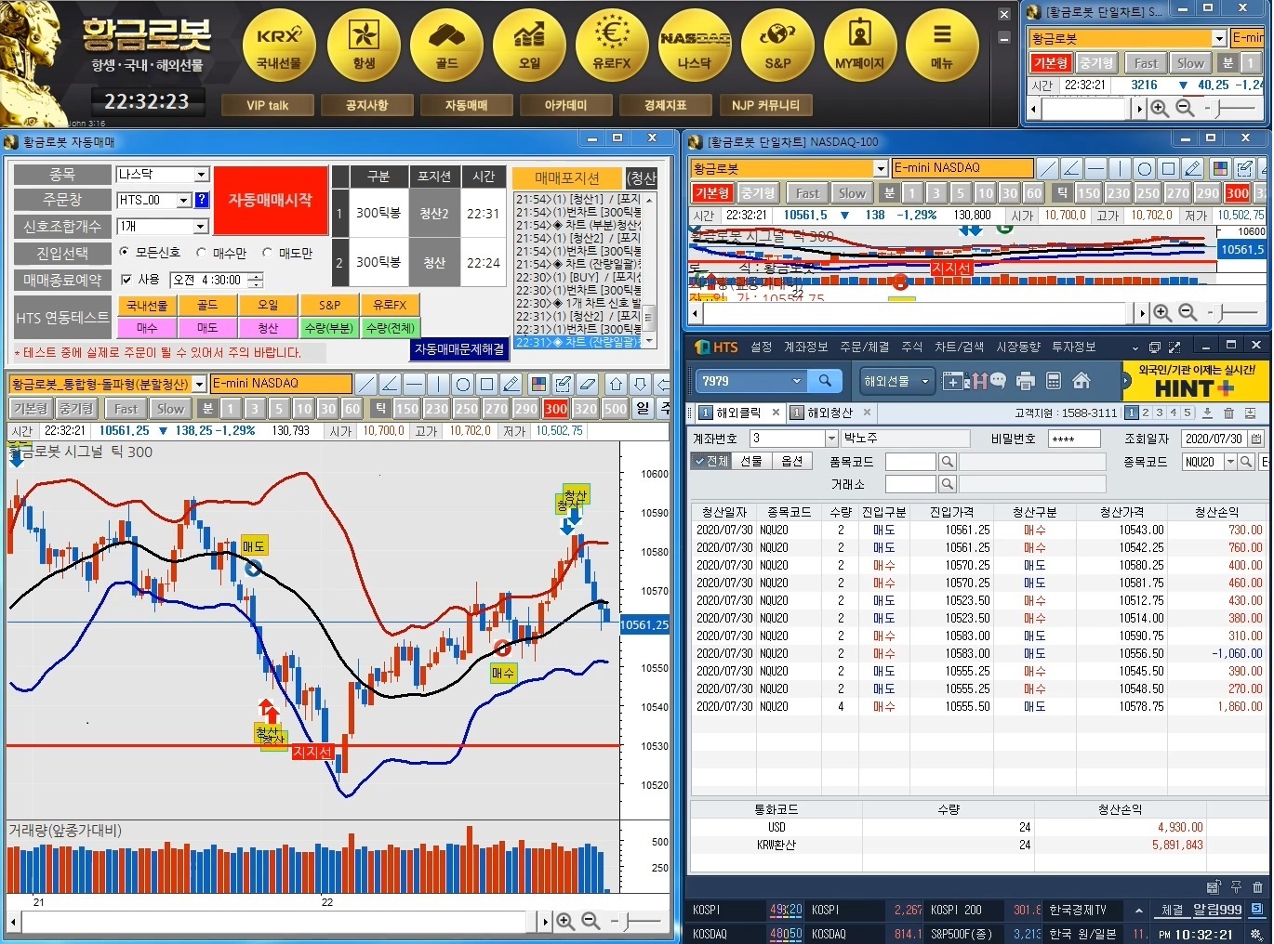Image resolution: width=1274 pixels, height=944 pixels.
Task: Open the HTS 설정 menu
Action: click(x=762, y=347)
